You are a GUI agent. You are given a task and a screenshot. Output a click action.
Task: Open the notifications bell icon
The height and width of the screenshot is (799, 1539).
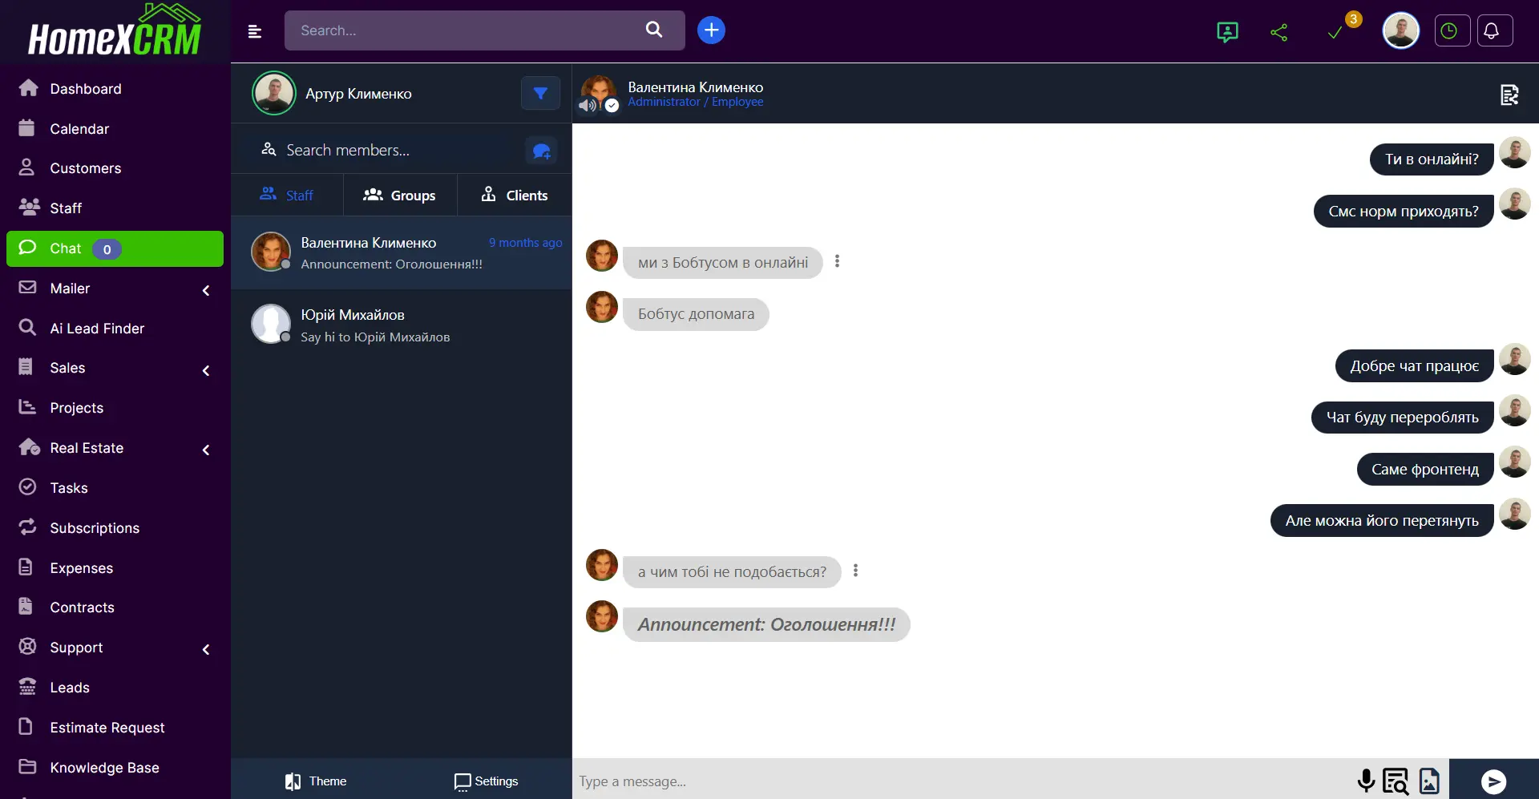[x=1491, y=31]
